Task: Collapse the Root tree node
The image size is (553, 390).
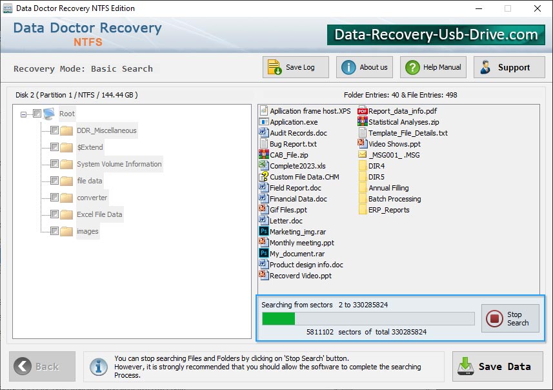Action: (x=23, y=114)
